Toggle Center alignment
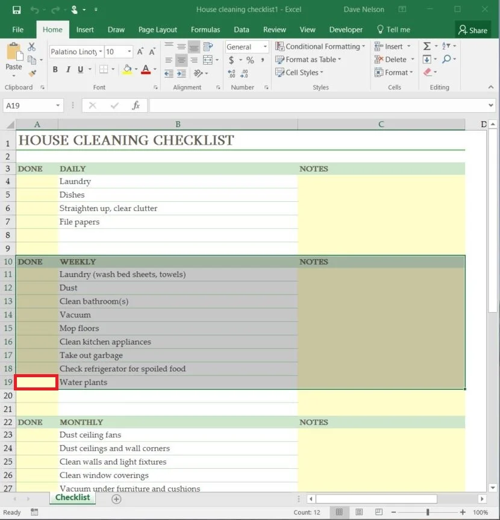Viewport: 500px width, 520px height. (x=181, y=60)
